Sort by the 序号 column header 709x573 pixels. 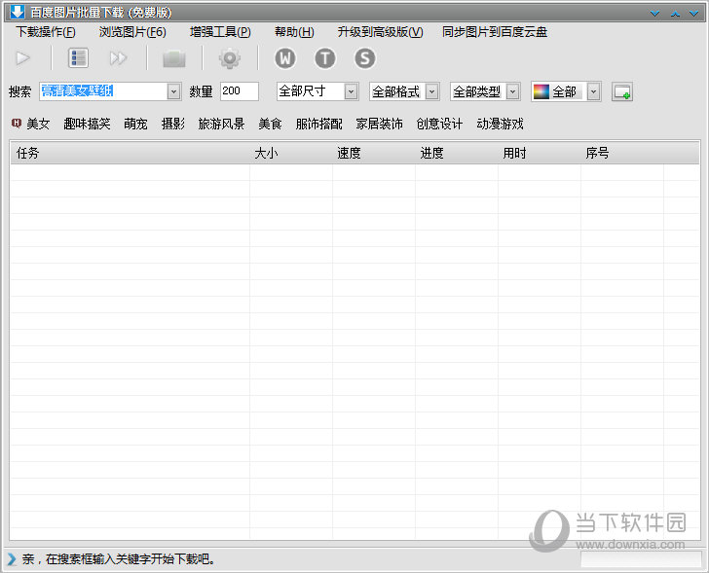coord(621,153)
